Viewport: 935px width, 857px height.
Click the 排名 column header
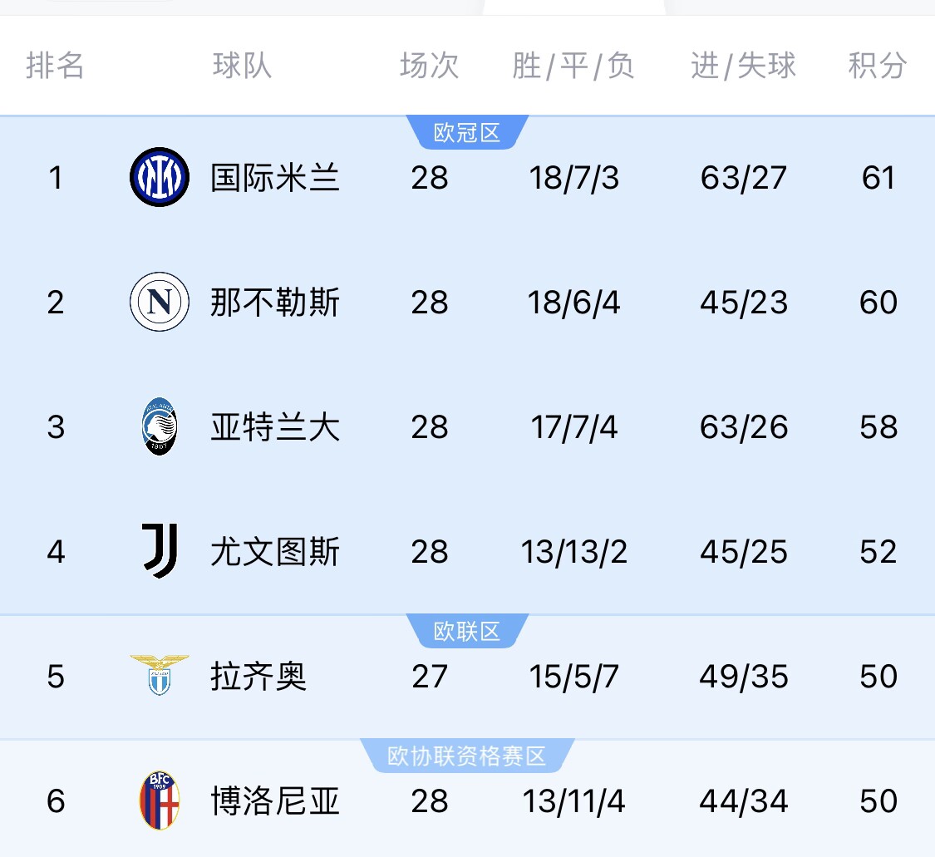[55, 65]
